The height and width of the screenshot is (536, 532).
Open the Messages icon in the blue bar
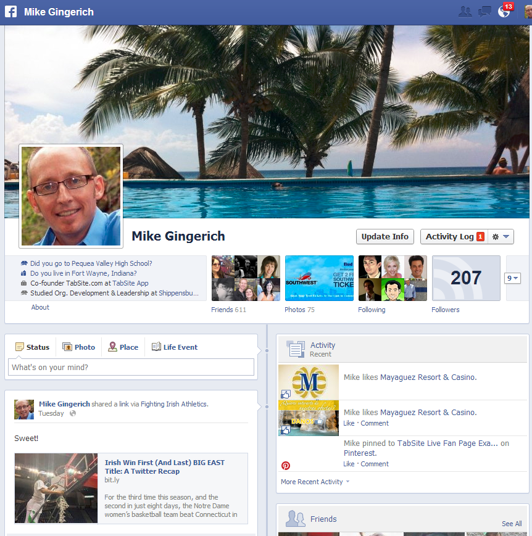pyautogui.click(x=484, y=11)
